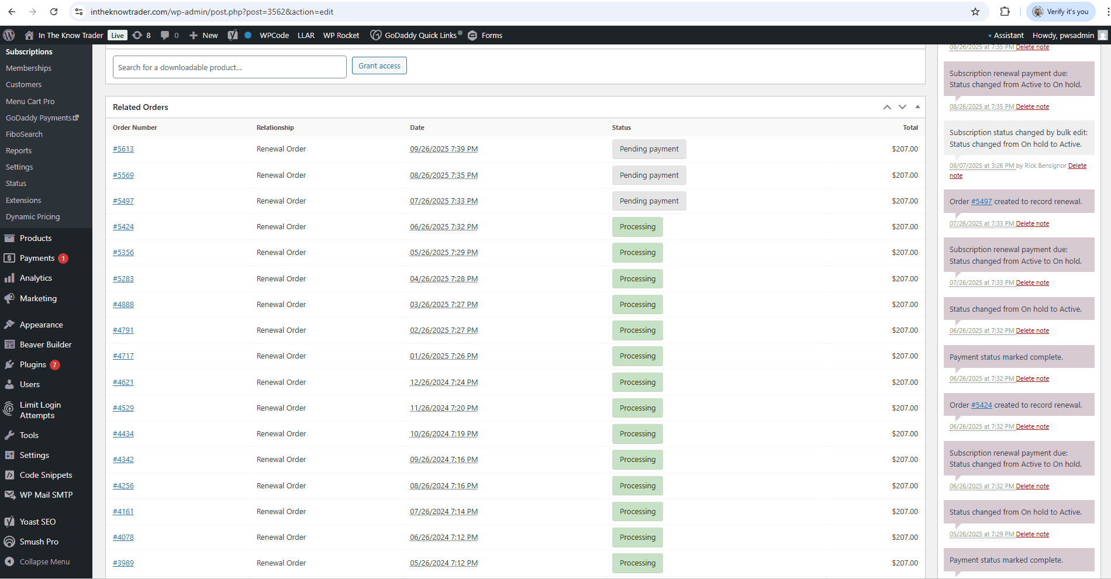
Task: Open the Yoast icon in admin bar
Action: tap(233, 35)
